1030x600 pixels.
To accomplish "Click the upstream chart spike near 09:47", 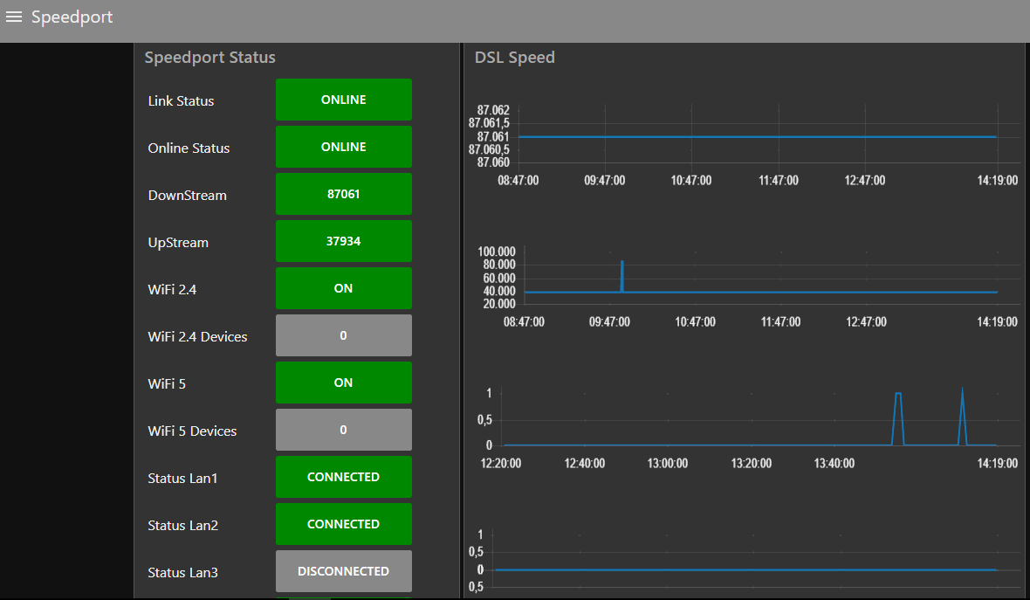I will click(622, 276).
